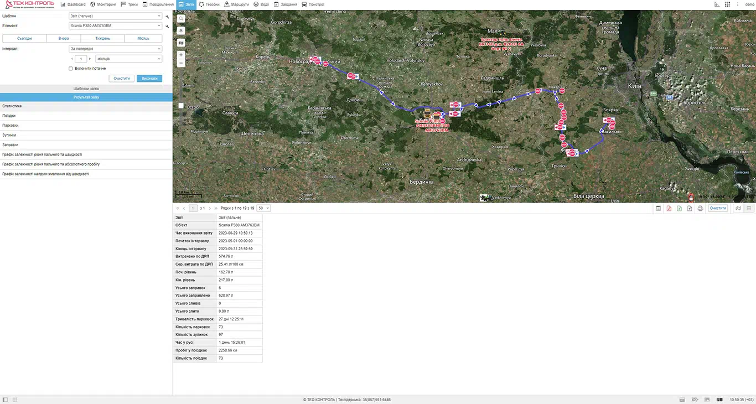Export the report to Excel
This screenshot has height=404, width=756.
click(x=680, y=208)
